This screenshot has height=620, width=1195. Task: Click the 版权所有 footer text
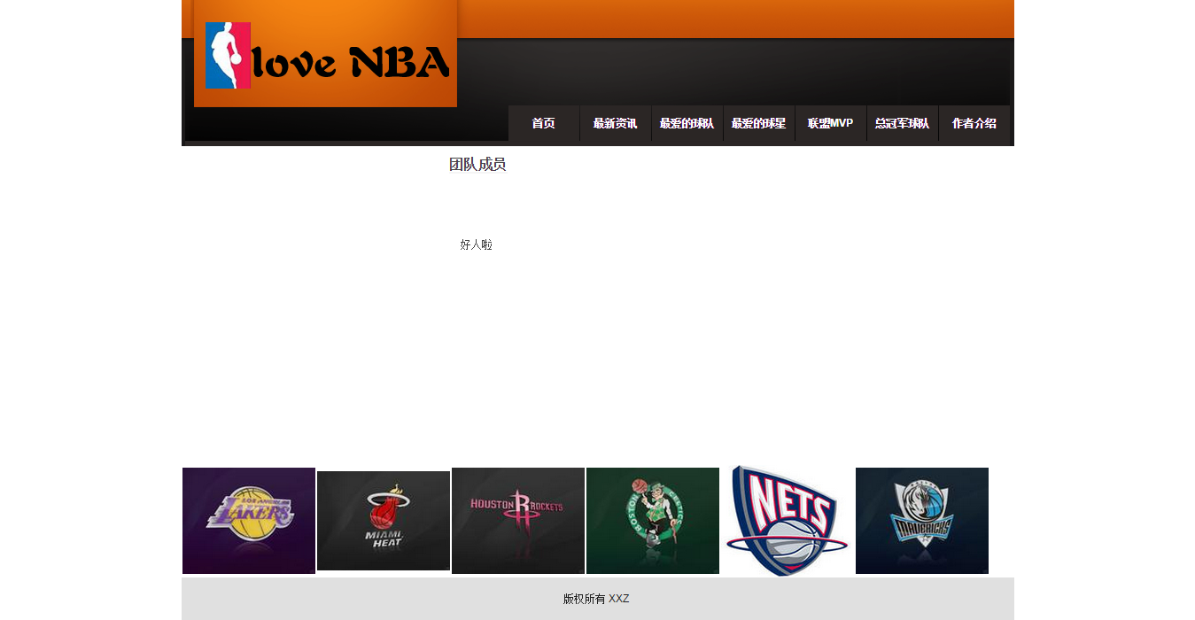(584, 599)
